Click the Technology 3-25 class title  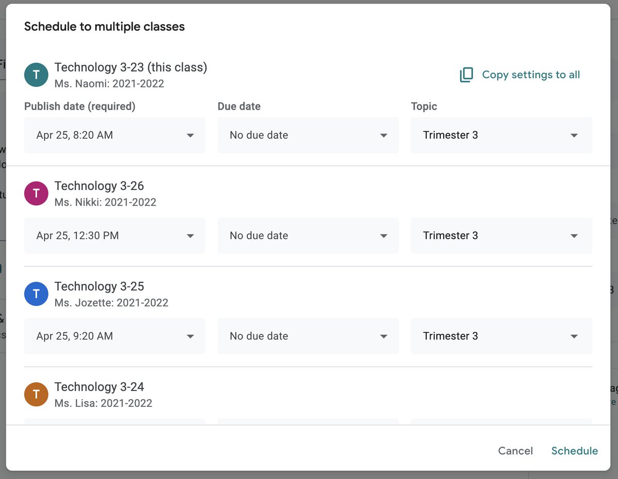pos(99,286)
